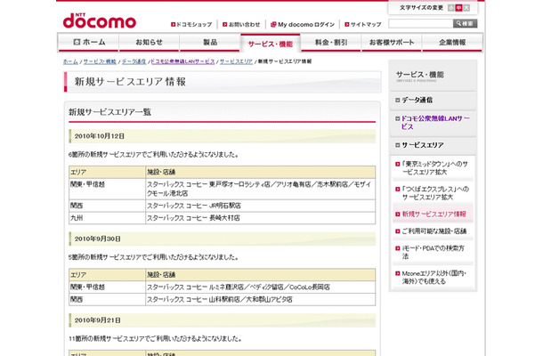Click the arrow icon beside ドコモショップ
The height and width of the screenshot is (356, 543).
click(x=174, y=25)
